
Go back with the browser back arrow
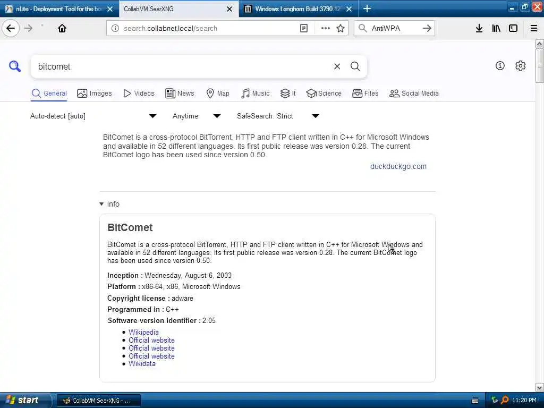pos(11,28)
